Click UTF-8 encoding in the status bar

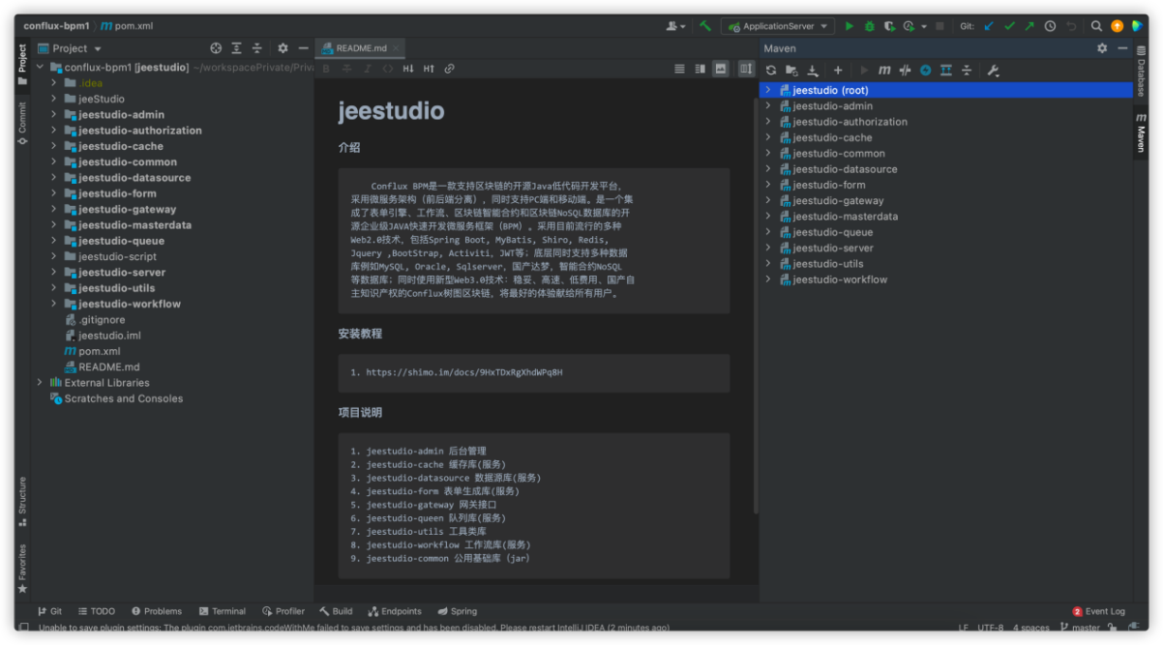(991, 628)
